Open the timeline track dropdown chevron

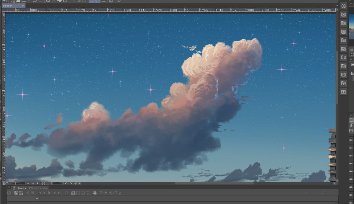tap(37, 198)
